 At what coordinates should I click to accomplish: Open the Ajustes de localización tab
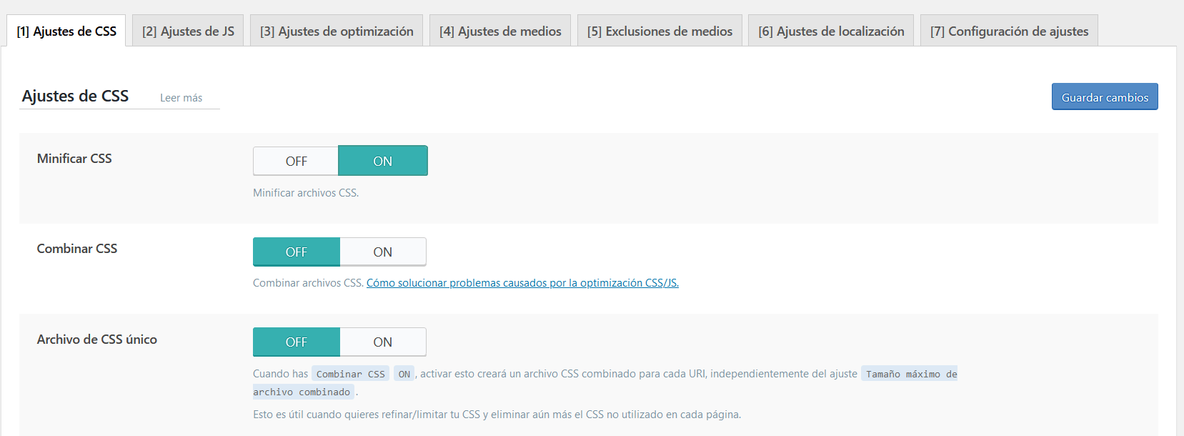(x=831, y=31)
